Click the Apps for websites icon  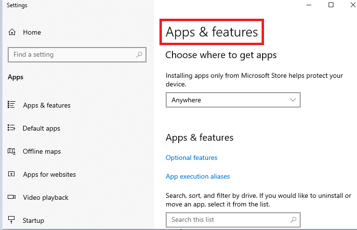click(12, 174)
